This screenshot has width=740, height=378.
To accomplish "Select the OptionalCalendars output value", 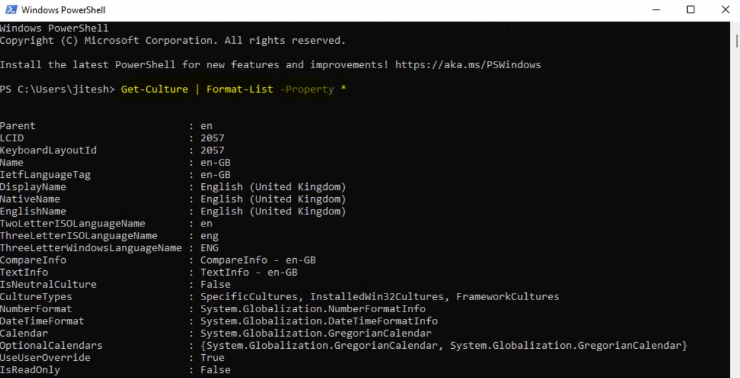I will (443, 345).
